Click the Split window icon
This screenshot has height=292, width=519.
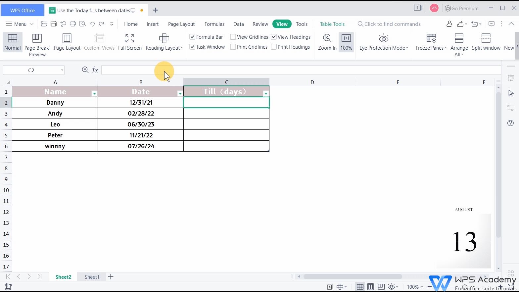pyautogui.click(x=486, y=39)
